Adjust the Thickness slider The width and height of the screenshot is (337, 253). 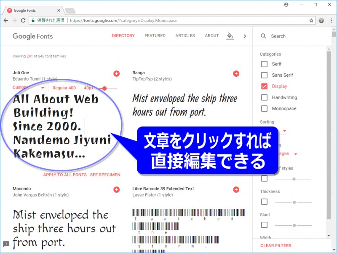pos(294,202)
